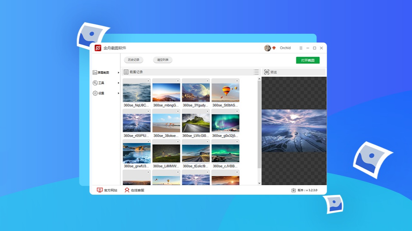The image size is (412, 231).
Task: Switch the 截图记录 list view layout
Action: [x=256, y=72]
